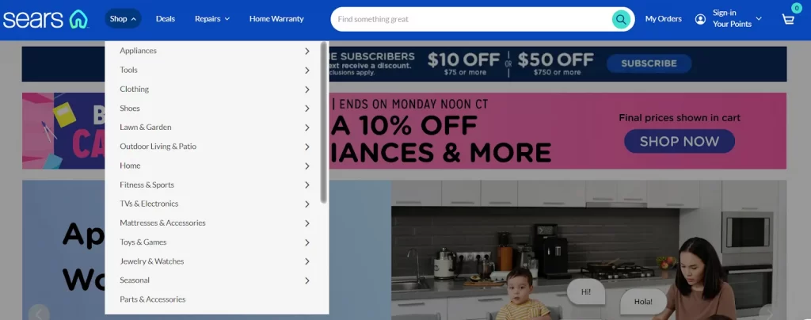This screenshot has width=811, height=320.
Task: Expand the Home submenu arrow
Action: [x=307, y=166]
